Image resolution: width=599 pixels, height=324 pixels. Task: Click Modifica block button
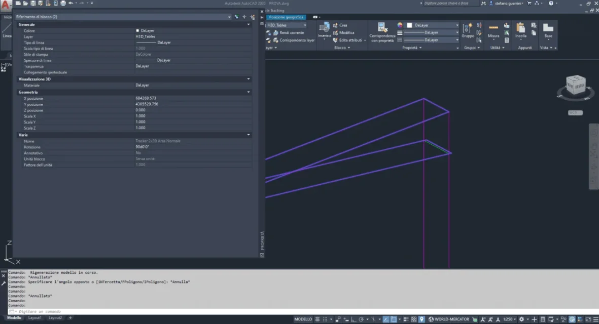tap(343, 33)
